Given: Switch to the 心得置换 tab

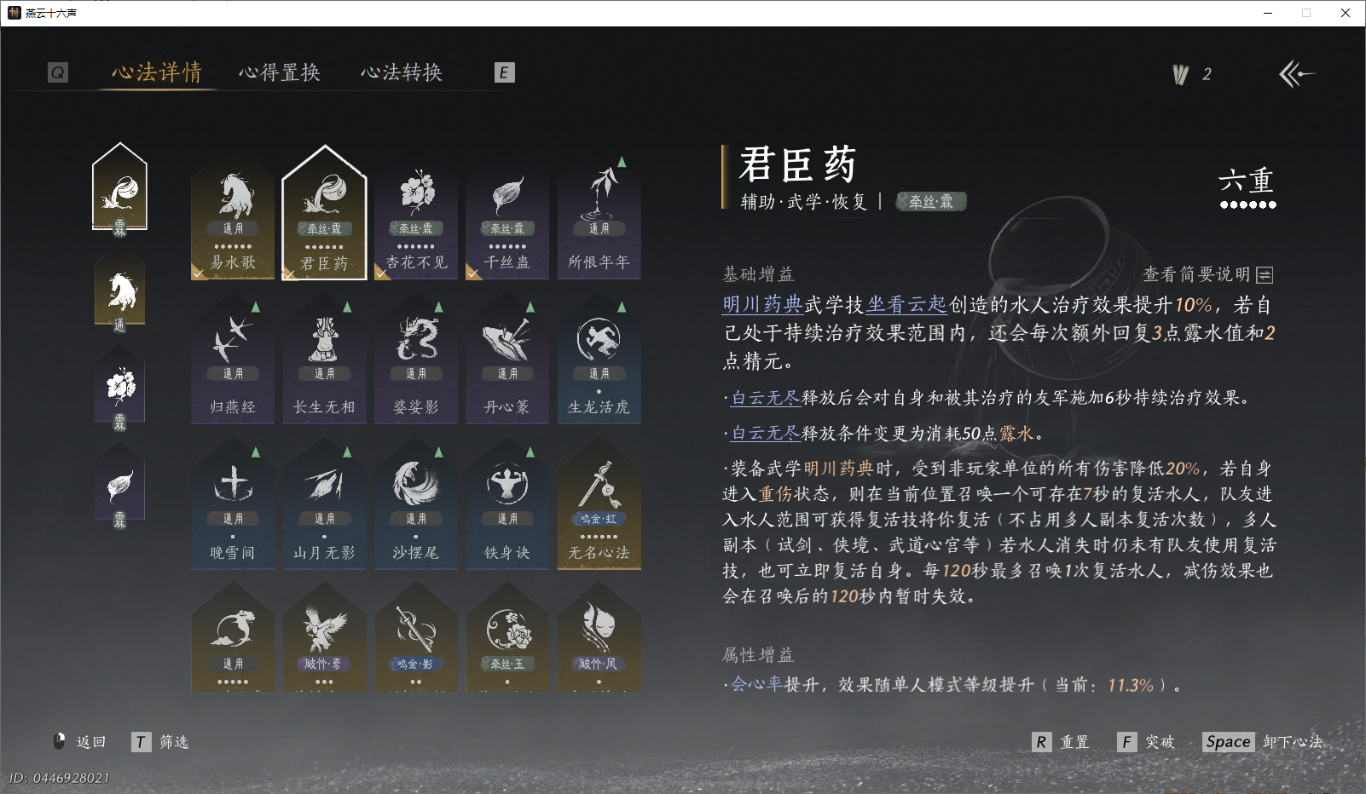Looking at the screenshot, I should click(280, 72).
